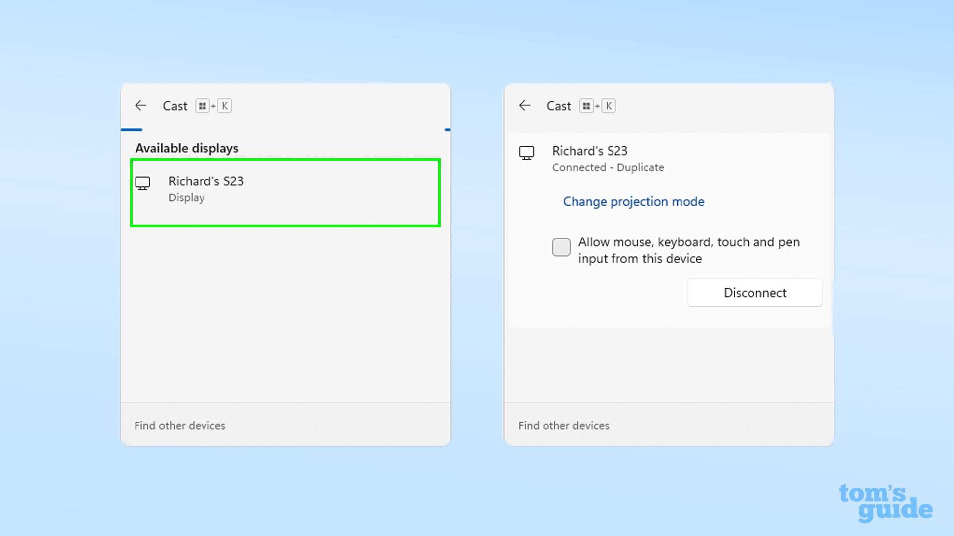Click the monitor icon beside Richard's S23 Display

click(x=143, y=183)
